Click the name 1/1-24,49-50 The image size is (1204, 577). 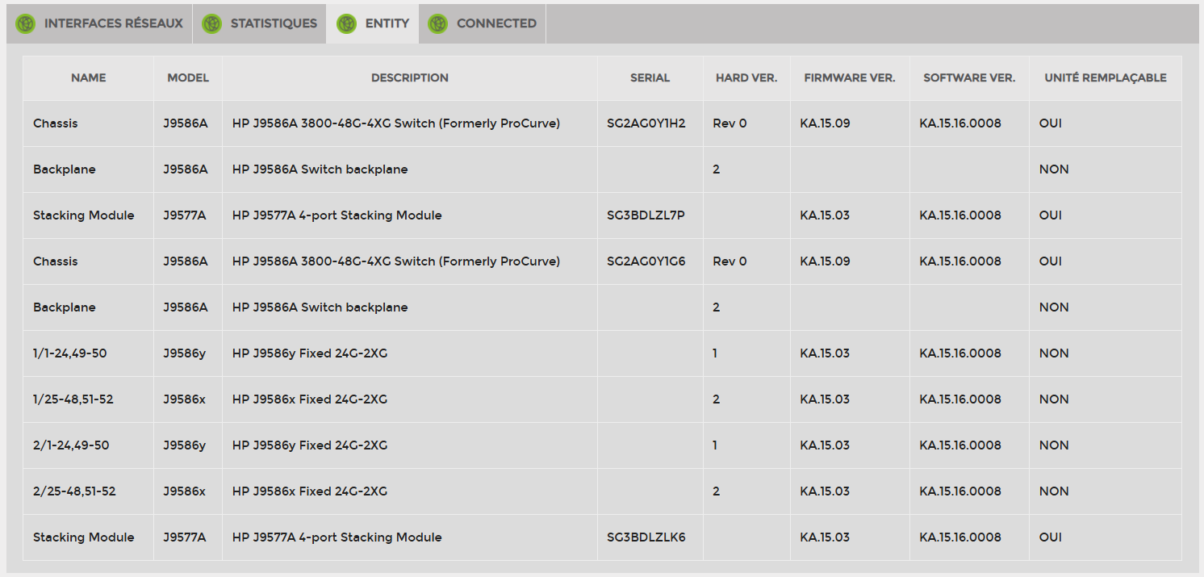(71, 353)
